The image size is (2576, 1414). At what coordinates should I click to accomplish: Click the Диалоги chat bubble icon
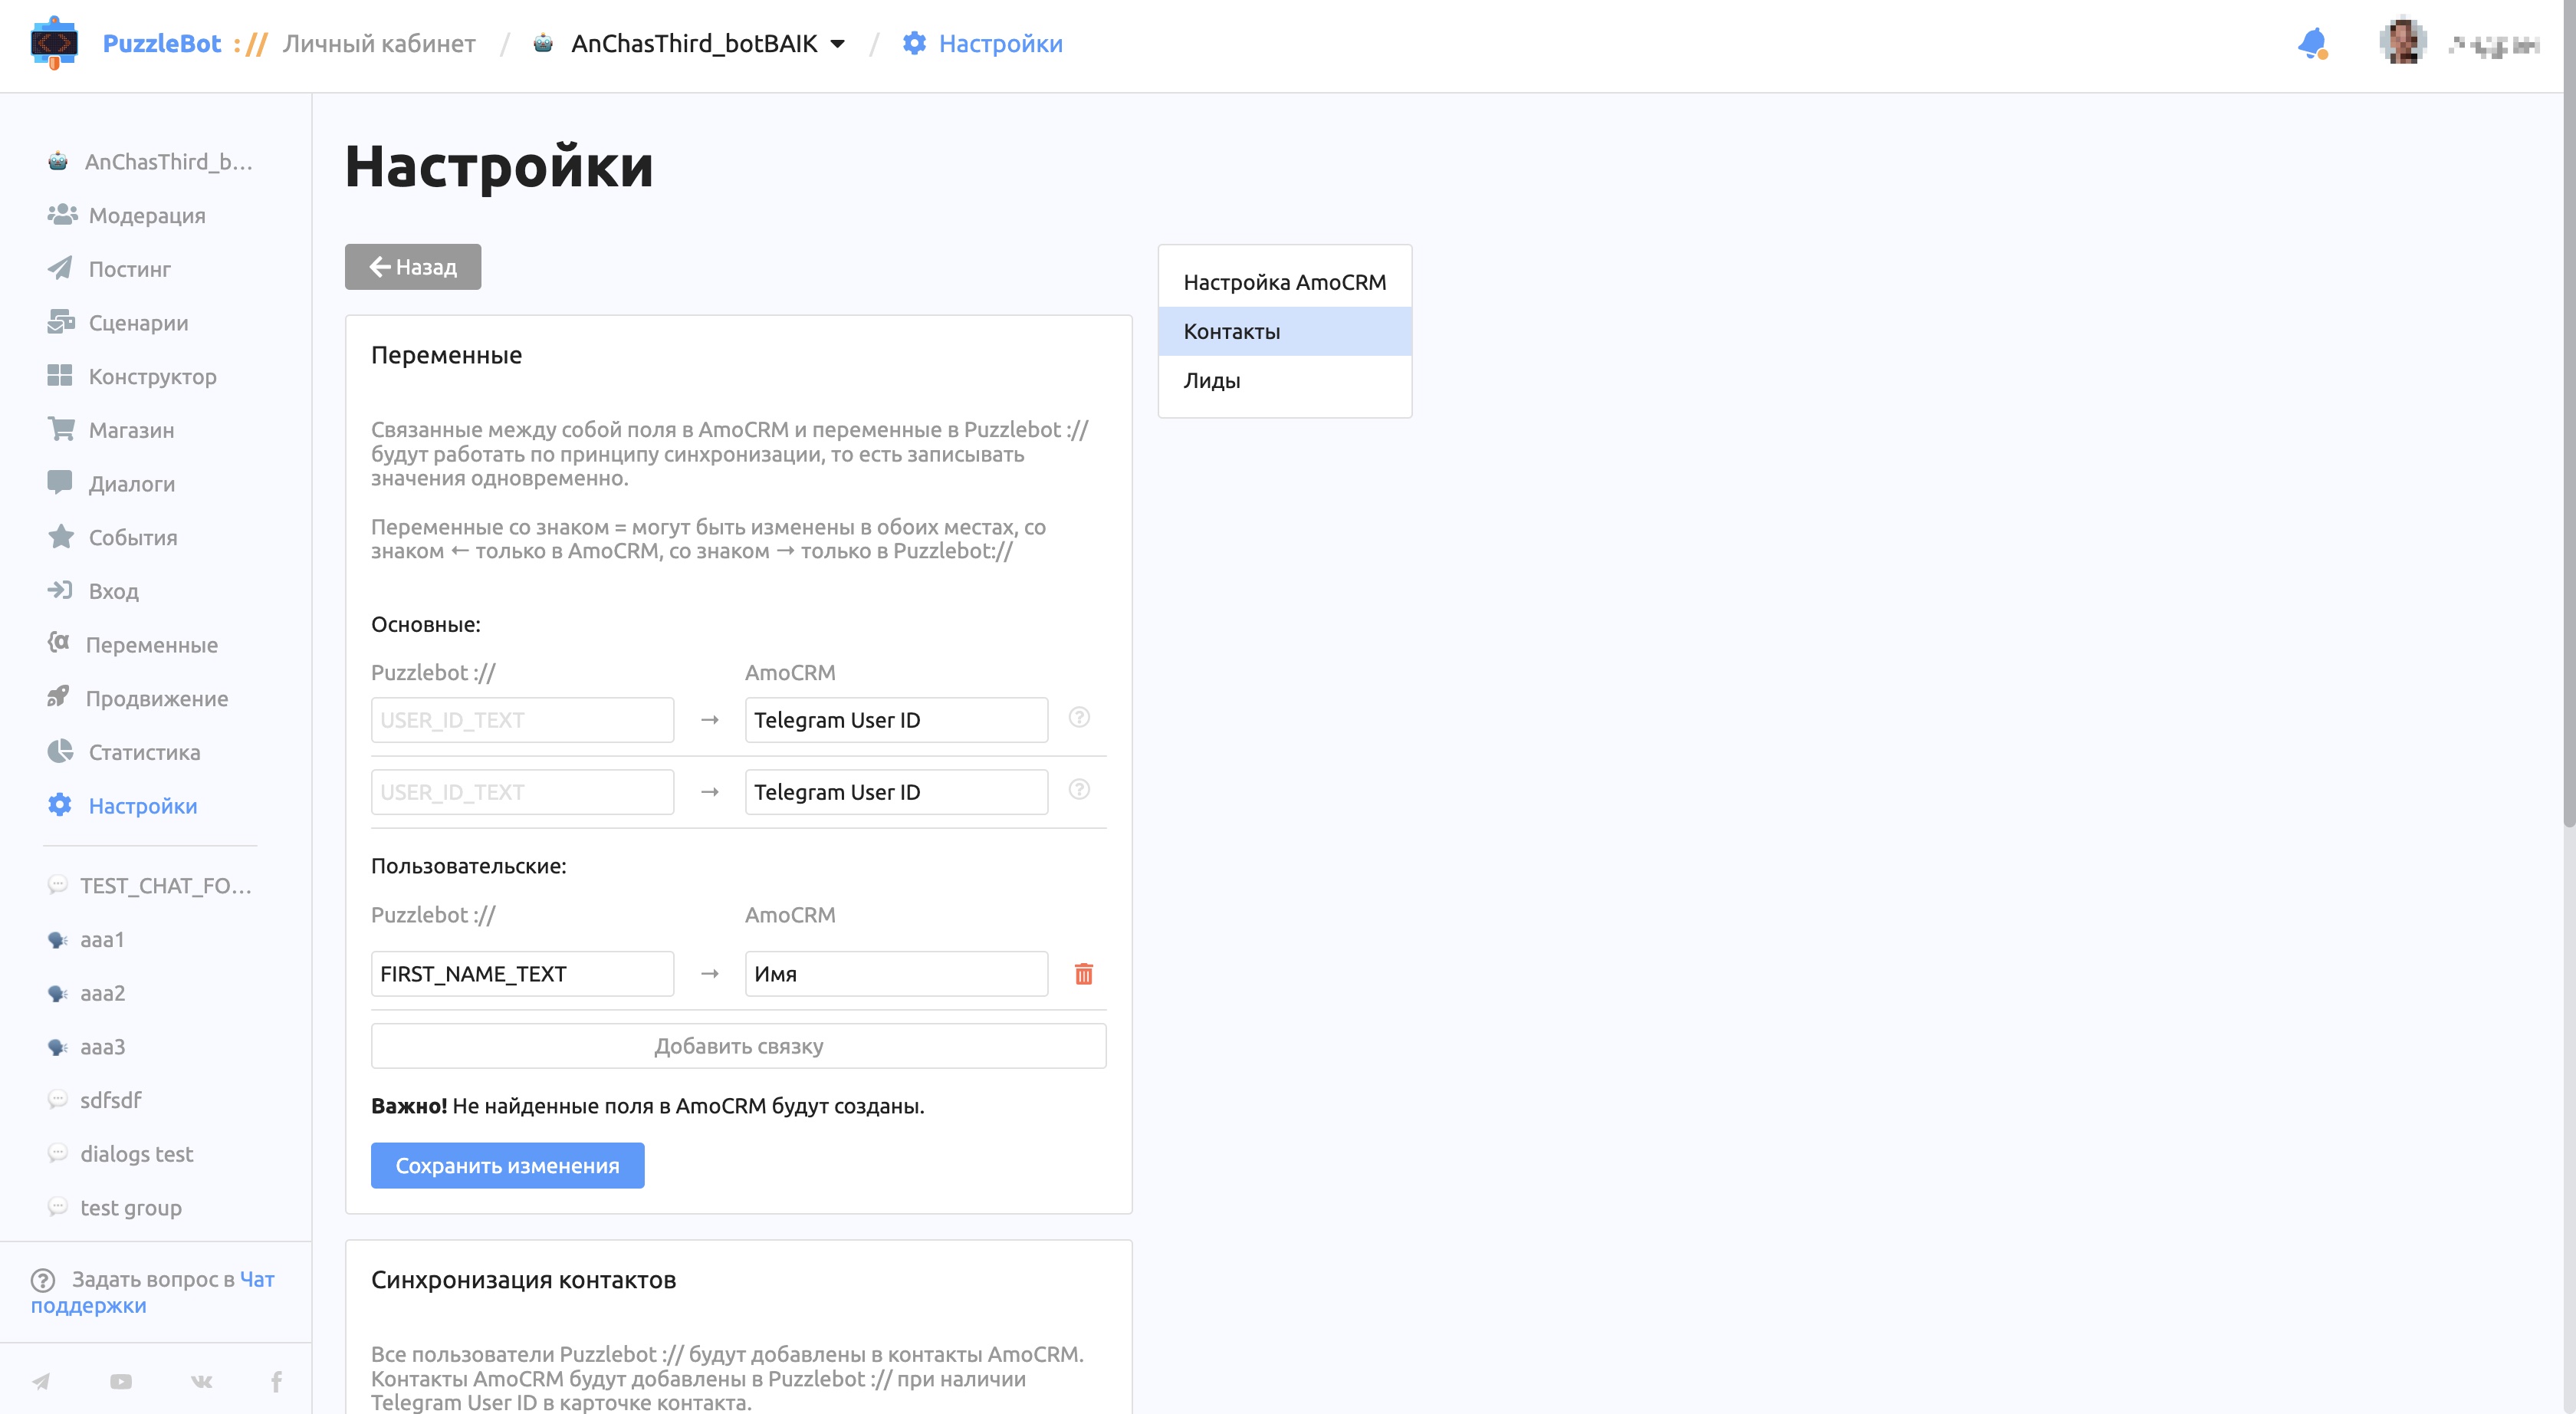point(60,483)
